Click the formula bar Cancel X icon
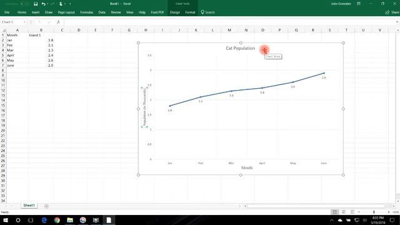Viewport: 400px width, 225px height. click(x=39, y=22)
